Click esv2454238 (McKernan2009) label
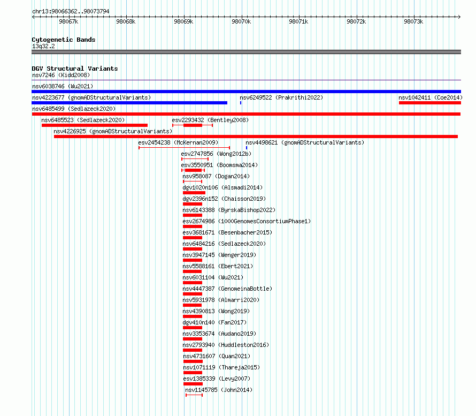Viewport: 476px width, 416px height. [178, 142]
